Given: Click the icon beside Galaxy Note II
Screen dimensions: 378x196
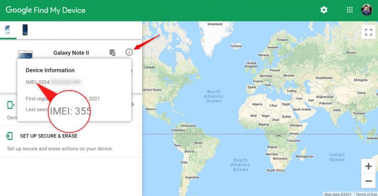Looking at the screenshot, I should (x=112, y=52).
